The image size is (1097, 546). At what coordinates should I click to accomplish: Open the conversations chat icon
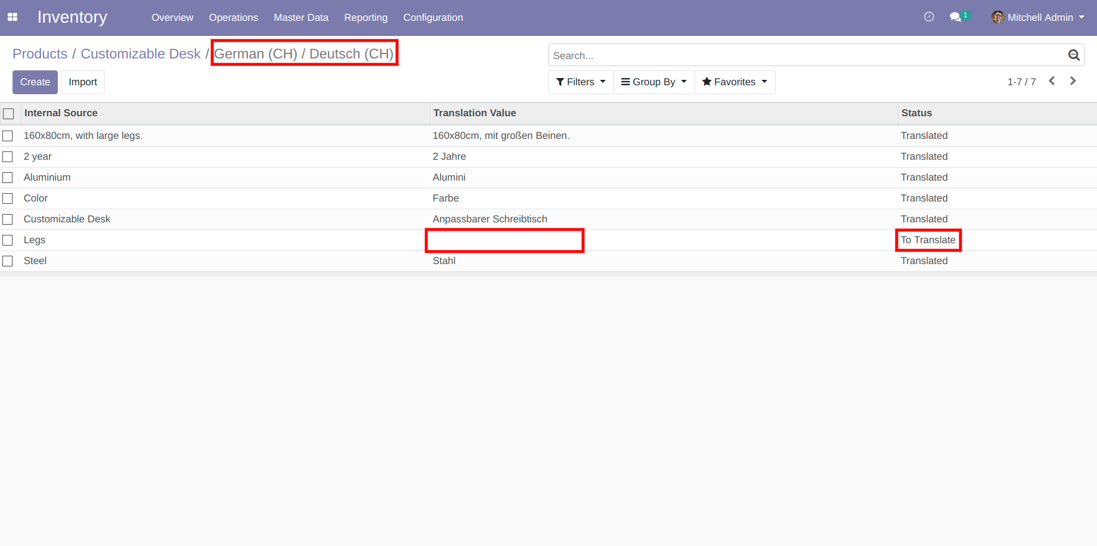tap(956, 17)
